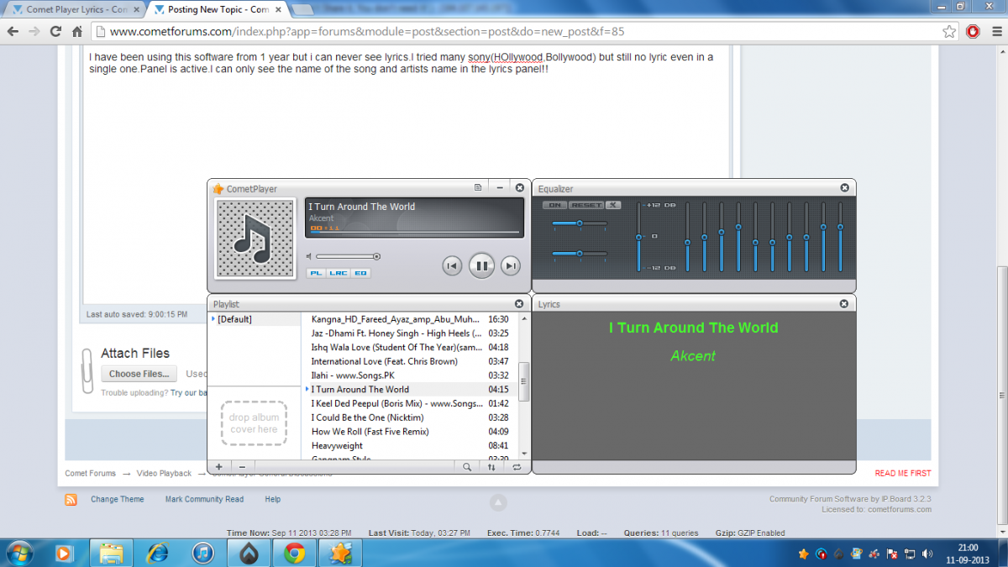Click the forum RSS feed icon
The width and height of the screenshot is (1008, 567).
tap(71, 499)
